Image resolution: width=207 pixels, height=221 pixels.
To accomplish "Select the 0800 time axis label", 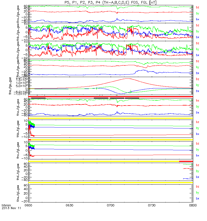I will point(193,205).
